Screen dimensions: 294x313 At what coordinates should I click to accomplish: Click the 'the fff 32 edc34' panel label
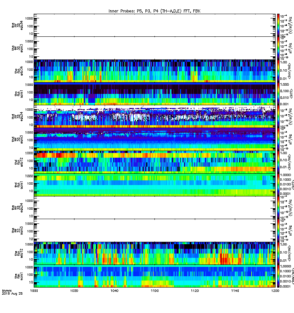[x=17, y=208]
